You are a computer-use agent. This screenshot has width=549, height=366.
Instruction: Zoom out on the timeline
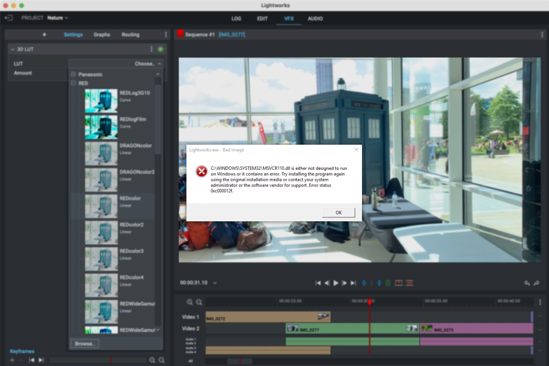199,302
